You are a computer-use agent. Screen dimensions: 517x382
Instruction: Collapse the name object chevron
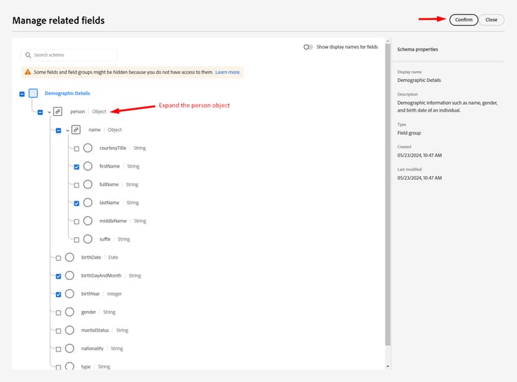coord(68,130)
